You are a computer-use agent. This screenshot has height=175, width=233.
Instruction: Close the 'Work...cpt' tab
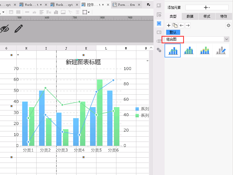pyautogui.click(x=77, y=5)
